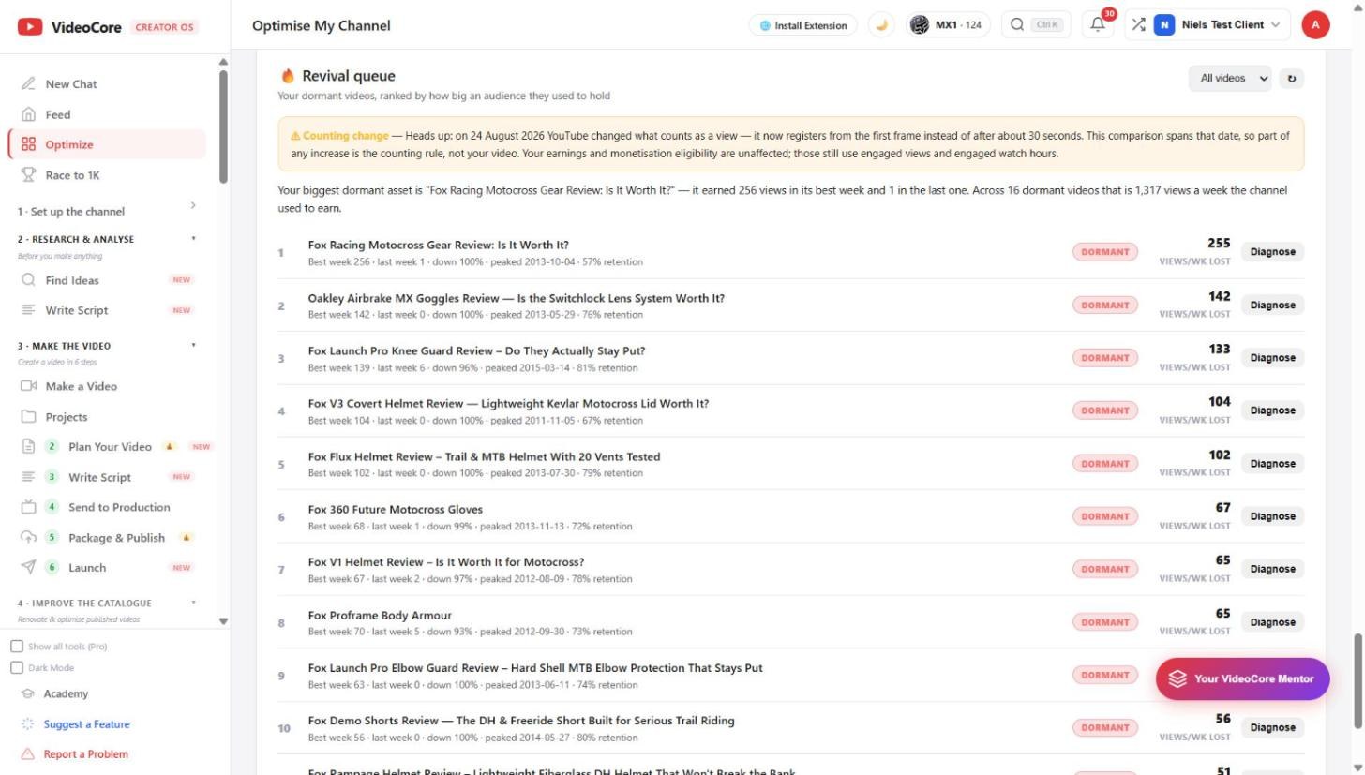Enable Show all tools (Pro) checkbox

click(17, 647)
